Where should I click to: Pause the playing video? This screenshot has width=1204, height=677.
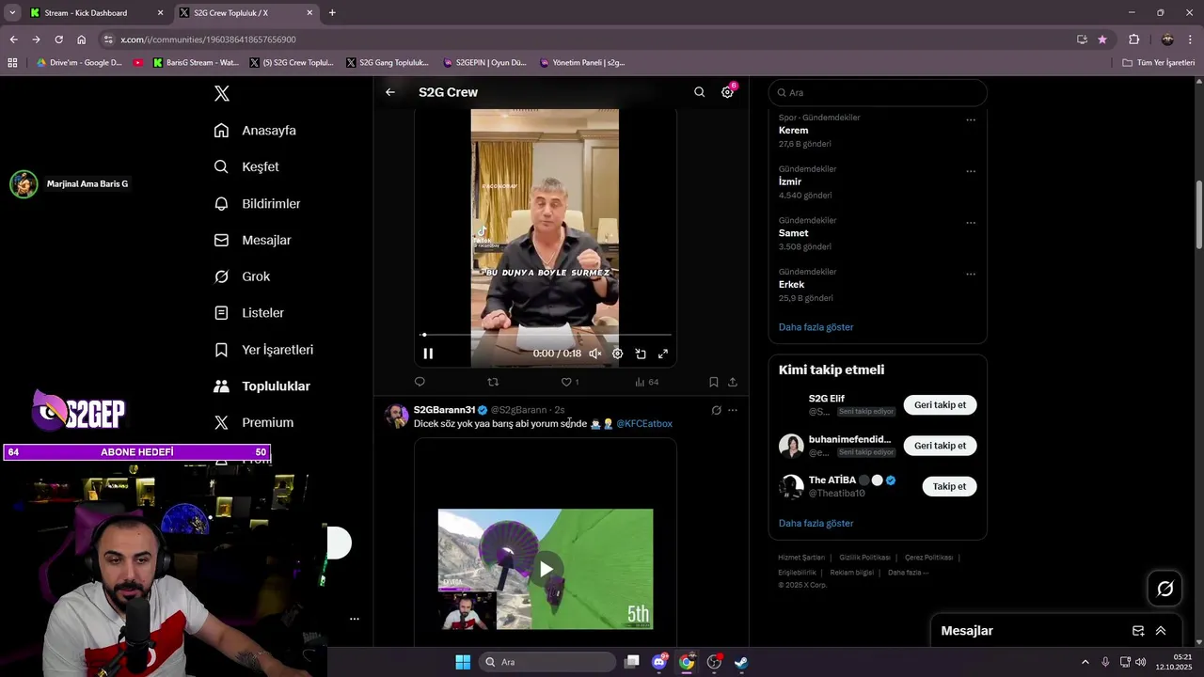[428, 354]
